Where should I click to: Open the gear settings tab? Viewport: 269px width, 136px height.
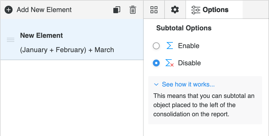coord(175,10)
